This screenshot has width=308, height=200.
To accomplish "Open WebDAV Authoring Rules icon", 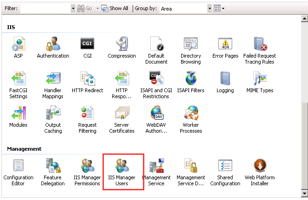I will pyautogui.click(x=157, y=113).
